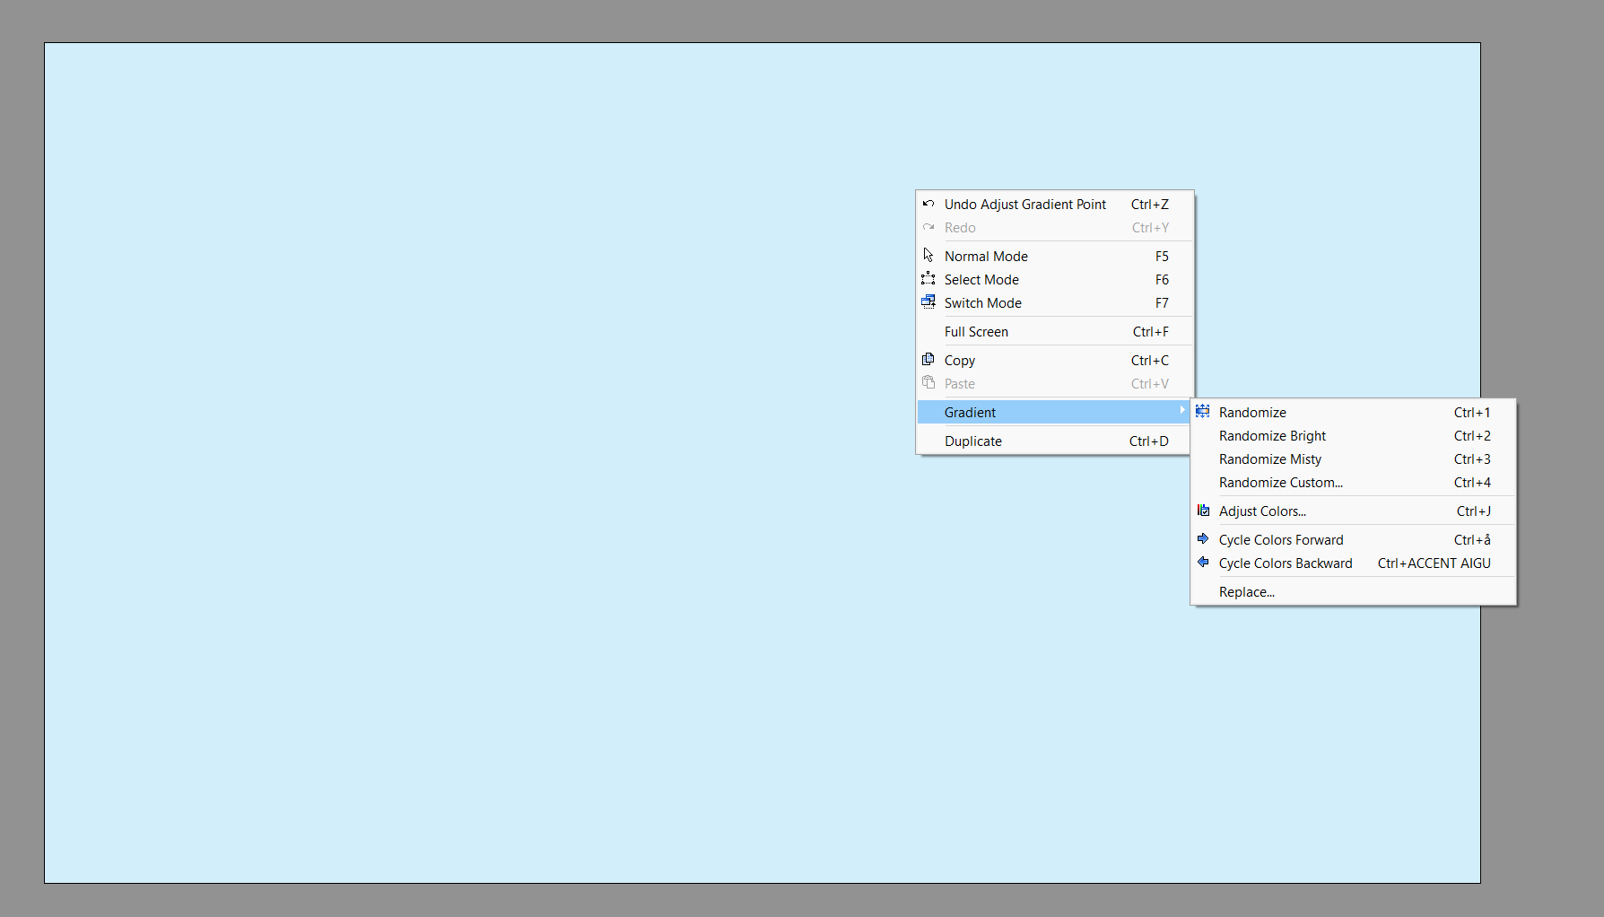The image size is (1604, 917).
Task: Click the Undo arrow icon
Action: [x=928, y=204]
